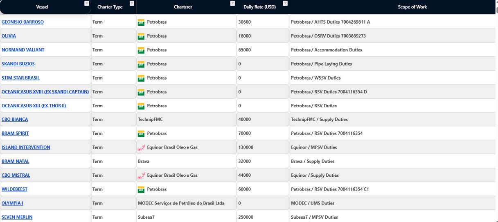Select the Brava charterer cell
Screen dimensions: 498x222
click(186, 161)
